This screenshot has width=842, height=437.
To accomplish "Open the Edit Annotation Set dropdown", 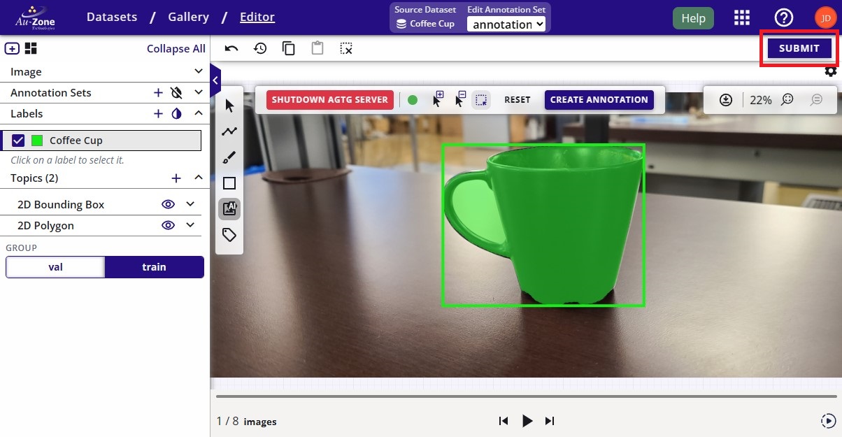I will point(506,24).
